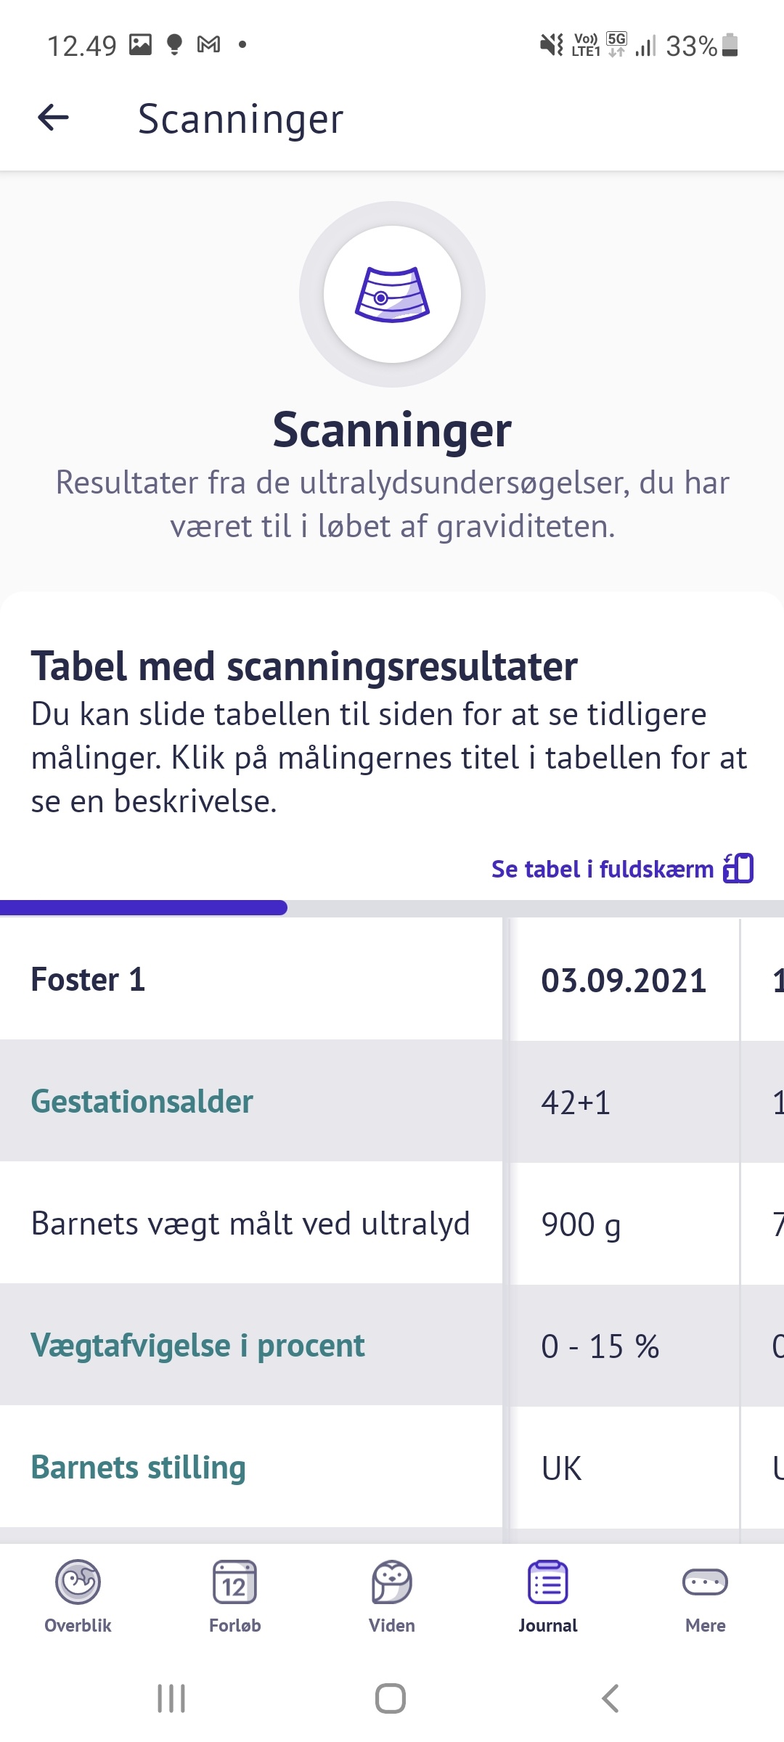Show Gestationsalder description
The image size is (784, 1742).
point(142,1102)
